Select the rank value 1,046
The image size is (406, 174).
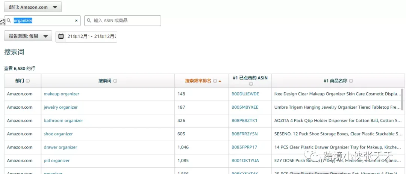click(183, 147)
